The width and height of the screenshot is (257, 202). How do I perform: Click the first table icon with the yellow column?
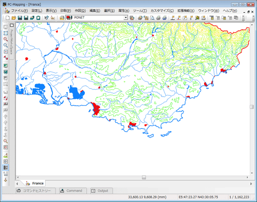(x=212, y=17)
